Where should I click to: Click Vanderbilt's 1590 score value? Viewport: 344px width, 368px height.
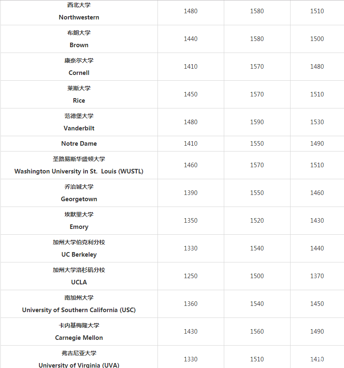[257, 122]
